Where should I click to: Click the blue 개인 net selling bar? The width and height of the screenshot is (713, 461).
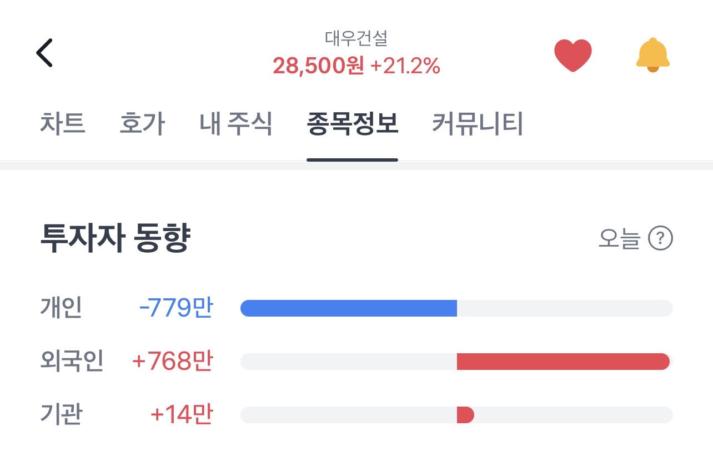click(x=348, y=308)
